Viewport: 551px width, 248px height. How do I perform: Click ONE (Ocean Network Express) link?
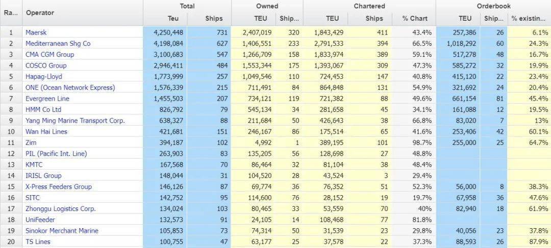click(70, 87)
